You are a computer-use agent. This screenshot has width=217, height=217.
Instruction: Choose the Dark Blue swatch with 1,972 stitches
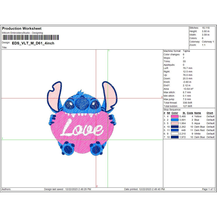174,137
